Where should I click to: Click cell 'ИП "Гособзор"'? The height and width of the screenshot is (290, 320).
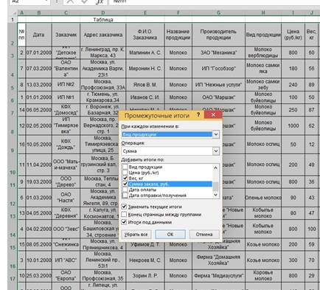218,69
